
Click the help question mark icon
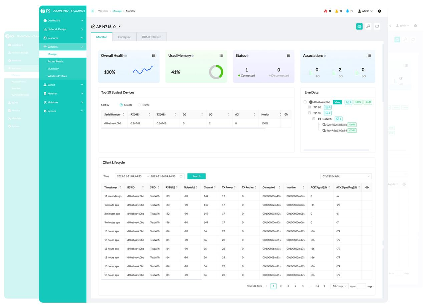(379, 11)
